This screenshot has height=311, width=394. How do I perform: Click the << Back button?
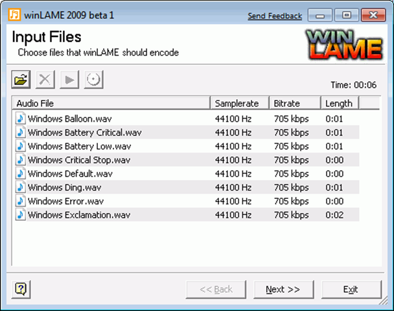pyautogui.click(x=214, y=289)
